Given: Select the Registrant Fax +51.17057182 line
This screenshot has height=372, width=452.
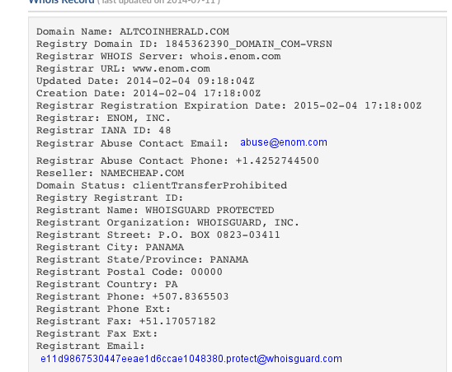Looking at the screenshot, I should (126, 321).
